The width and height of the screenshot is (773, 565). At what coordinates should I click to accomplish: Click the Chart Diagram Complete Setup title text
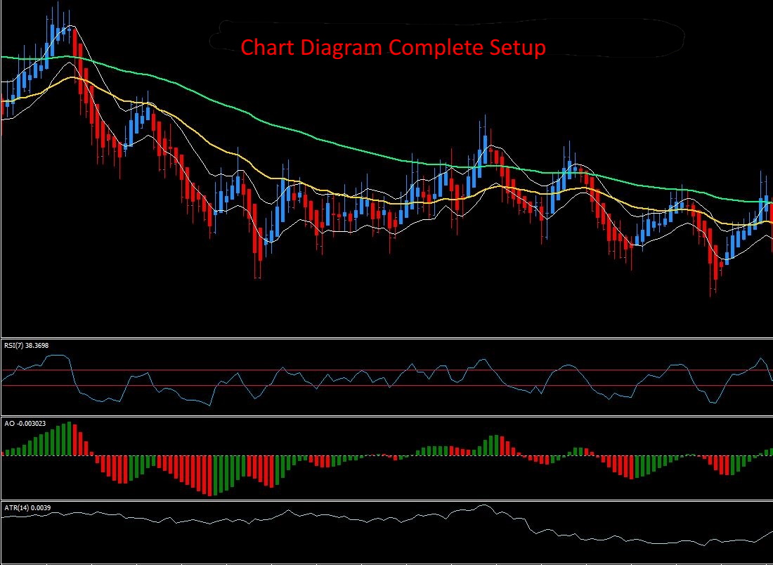tap(393, 47)
